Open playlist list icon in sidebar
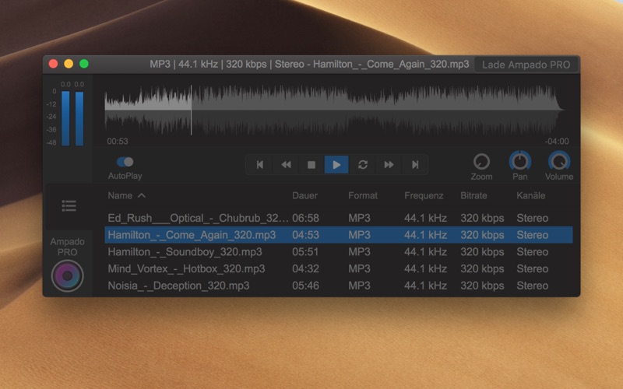 coord(69,205)
